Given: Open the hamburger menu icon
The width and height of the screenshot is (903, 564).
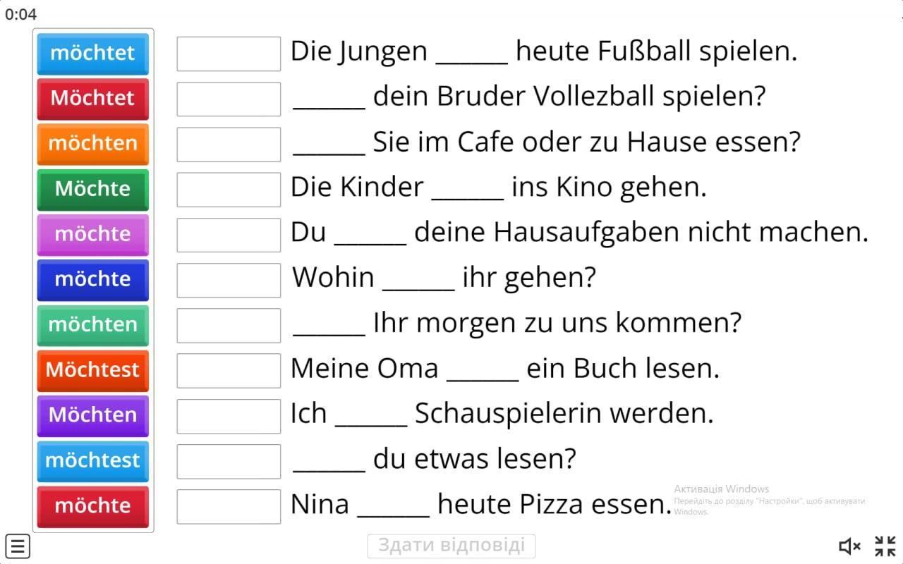Looking at the screenshot, I should [18, 546].
